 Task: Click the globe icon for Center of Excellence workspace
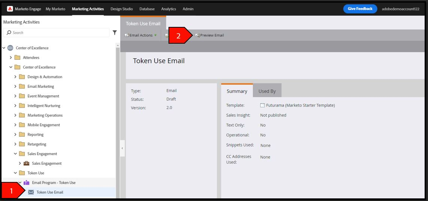pos(10,48)
